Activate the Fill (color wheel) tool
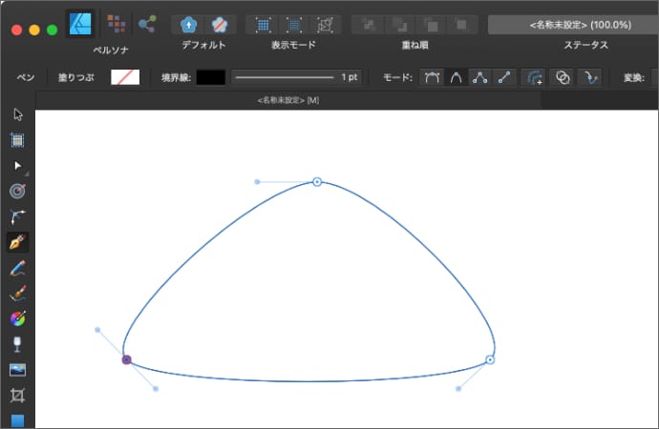Viewport: 659px width, 429px height. coord(17,318)
